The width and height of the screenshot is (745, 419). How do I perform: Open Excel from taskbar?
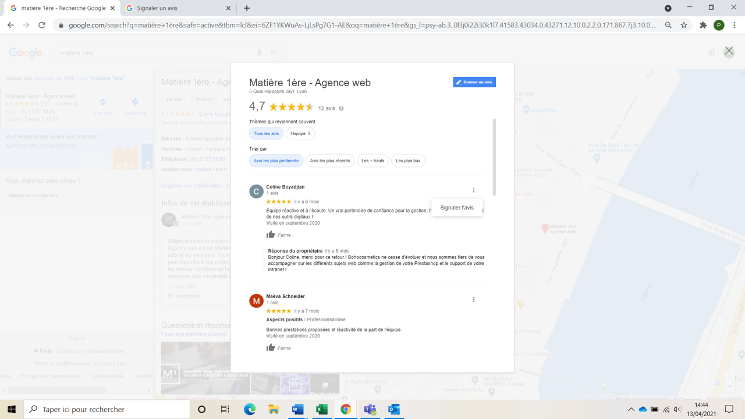pos(321,409)
